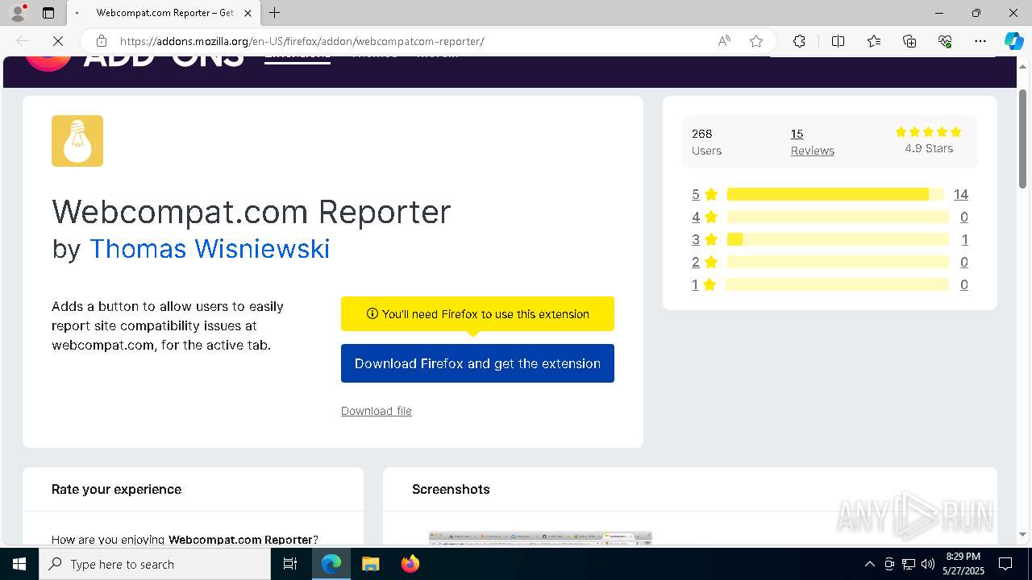Close the Webcompat.com Reporter tab
1032x580 pixels.
point(248,13)
